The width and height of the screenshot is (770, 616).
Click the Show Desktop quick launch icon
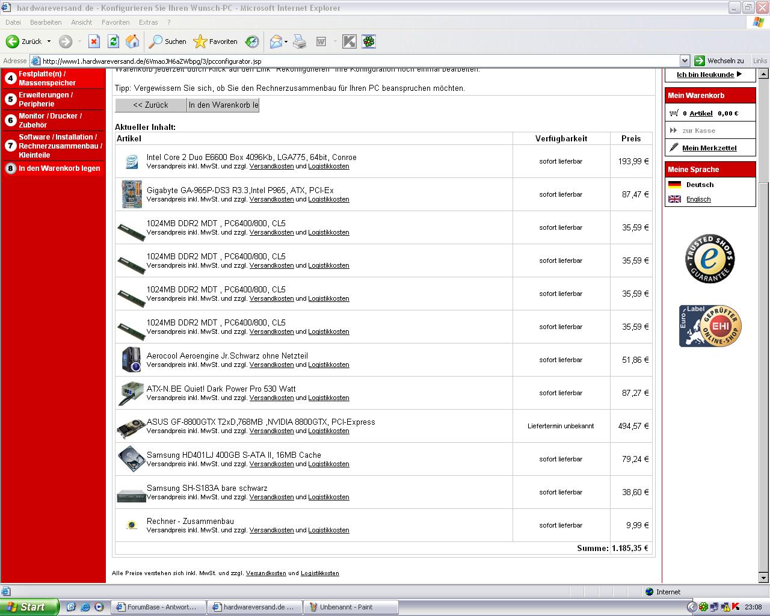point(71,607)
